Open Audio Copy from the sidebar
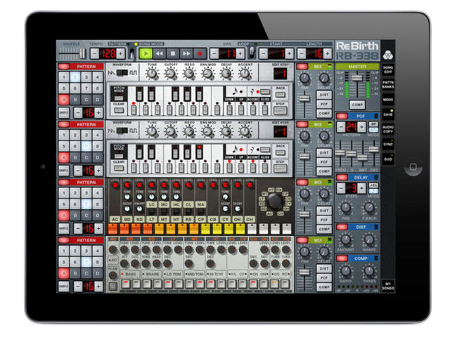 pyautogui.click(x=387, y=129)
